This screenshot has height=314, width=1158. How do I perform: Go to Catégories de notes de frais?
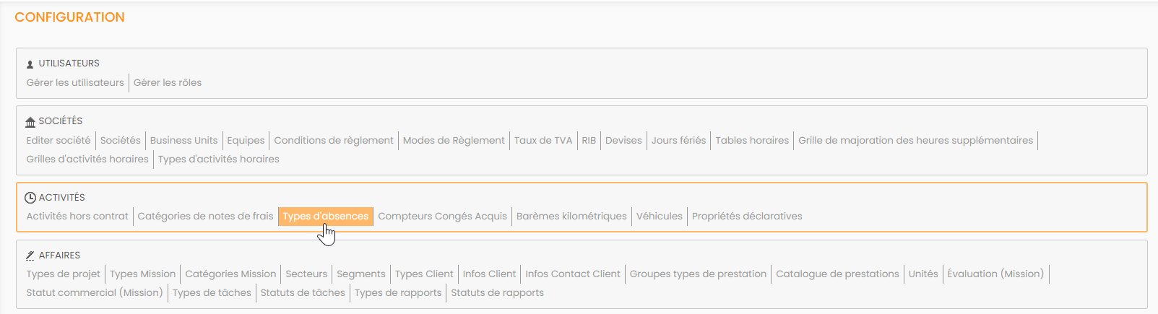point(205,217)
